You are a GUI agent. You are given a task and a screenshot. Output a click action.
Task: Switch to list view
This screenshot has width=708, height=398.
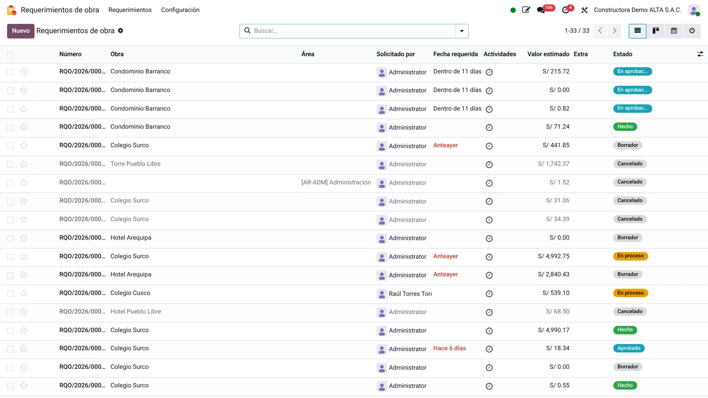tap(638, 31)
